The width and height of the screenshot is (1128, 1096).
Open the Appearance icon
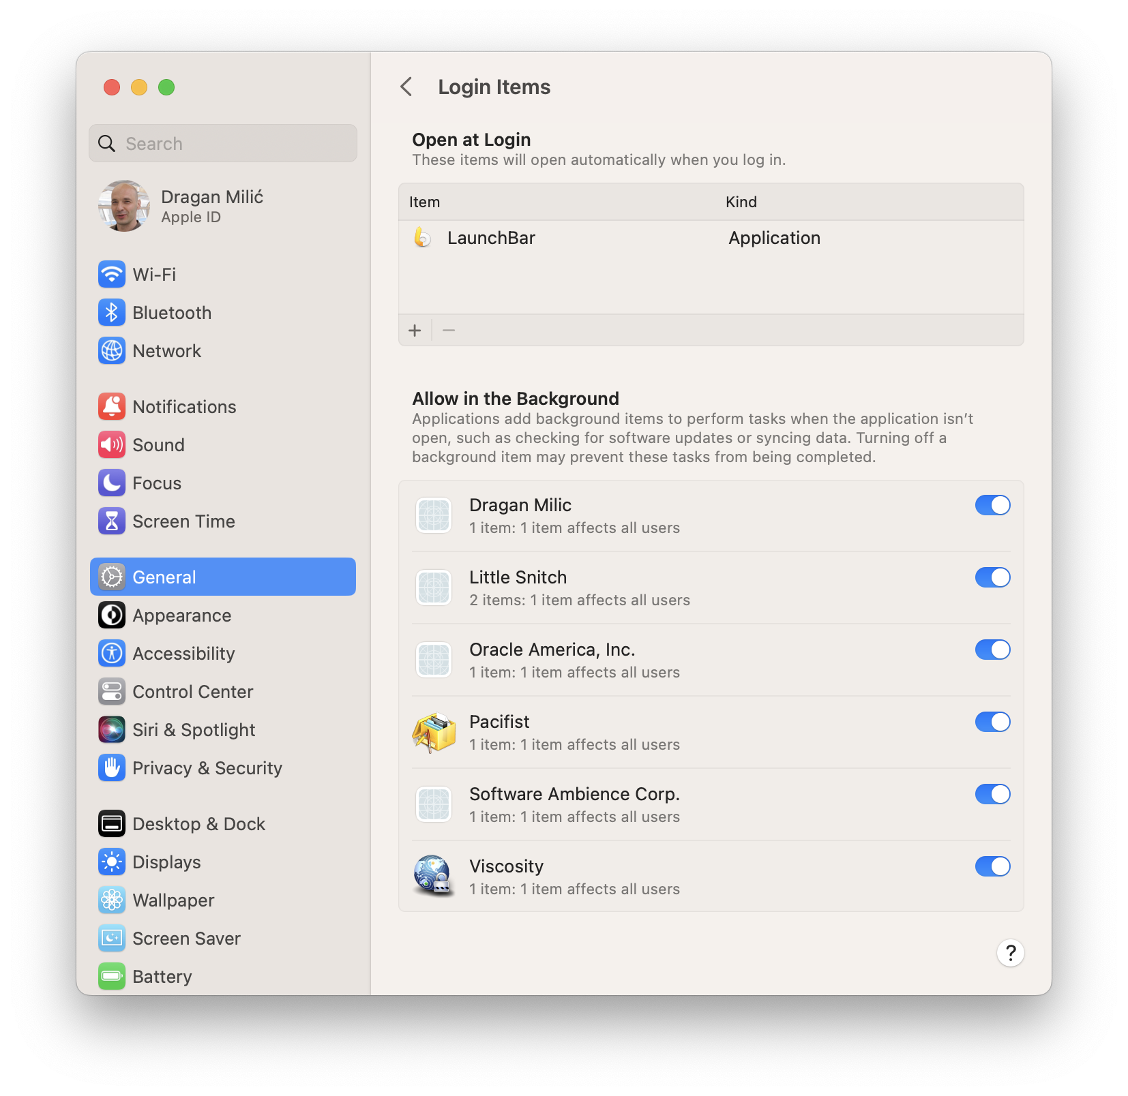point(112,615)
